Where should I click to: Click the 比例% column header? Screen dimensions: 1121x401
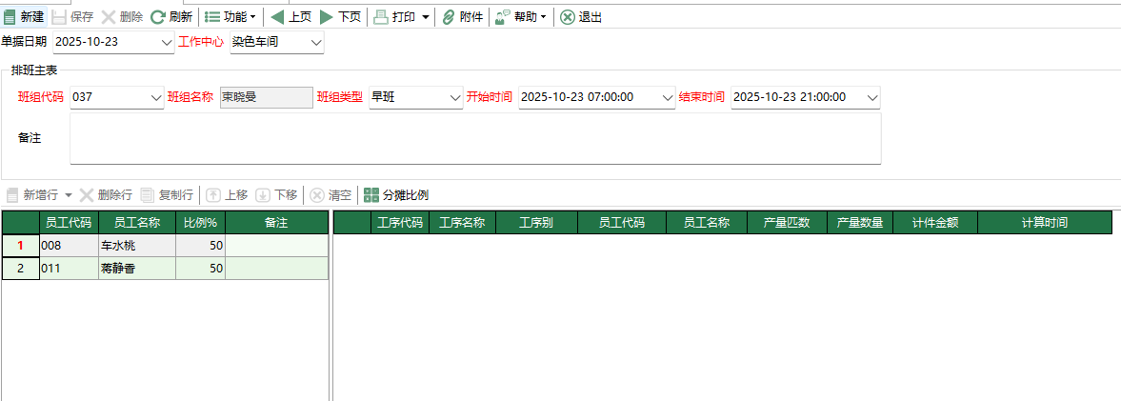[201, 222]
